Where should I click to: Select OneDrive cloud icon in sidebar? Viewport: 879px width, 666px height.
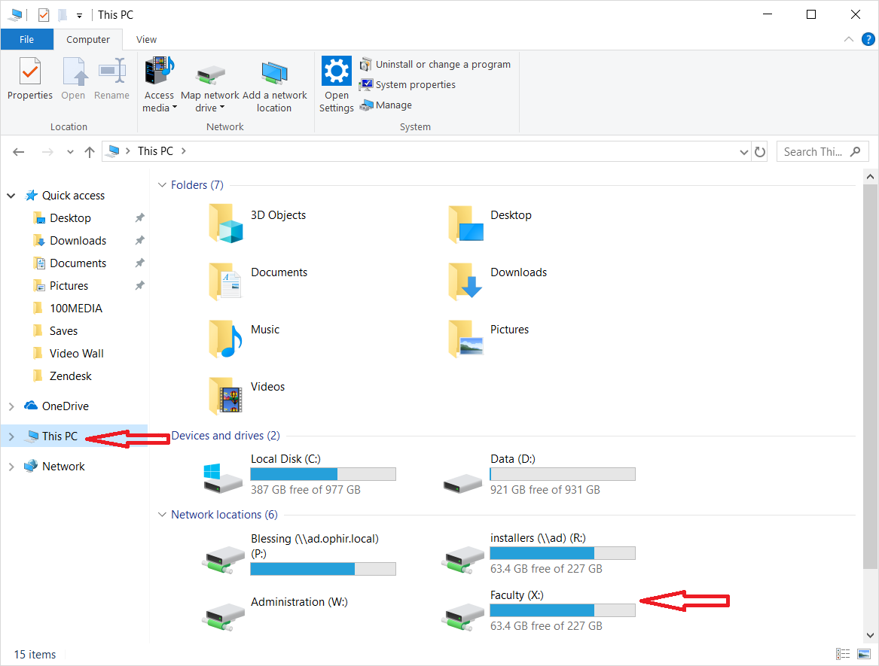point(31,406)
